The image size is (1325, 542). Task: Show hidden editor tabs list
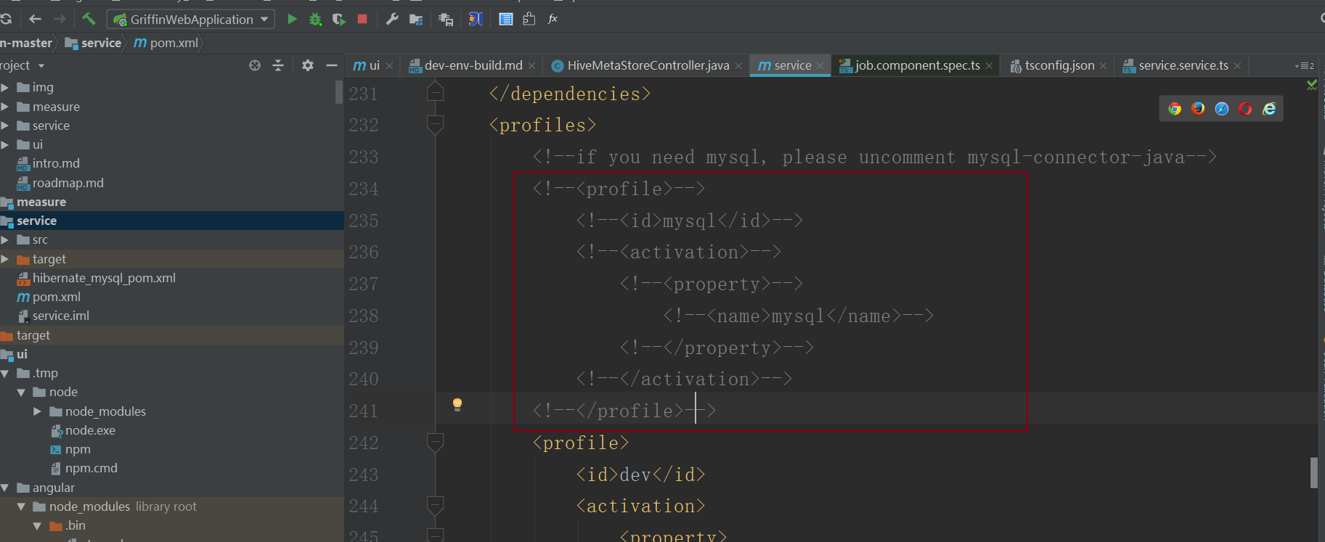[1304, 66]
